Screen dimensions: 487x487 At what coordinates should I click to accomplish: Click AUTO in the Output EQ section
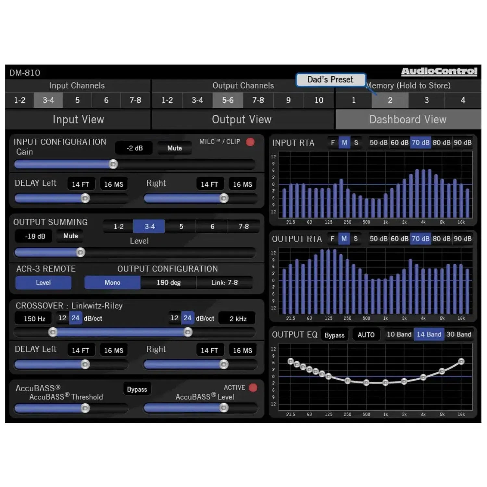coord(366,334)
